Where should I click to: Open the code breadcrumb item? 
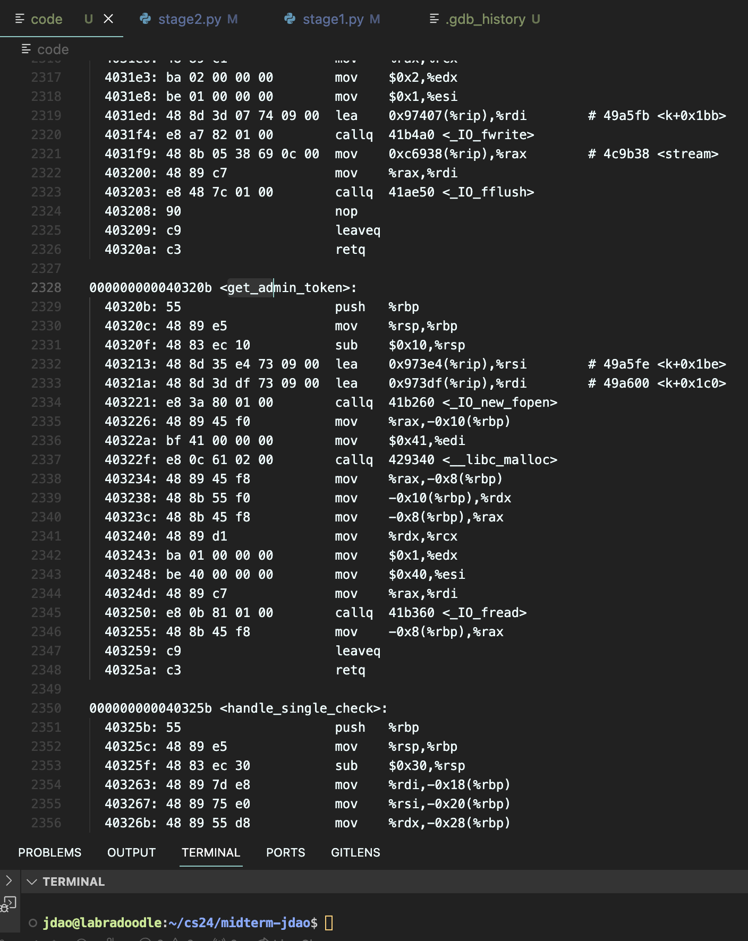(x=53, y=49)
